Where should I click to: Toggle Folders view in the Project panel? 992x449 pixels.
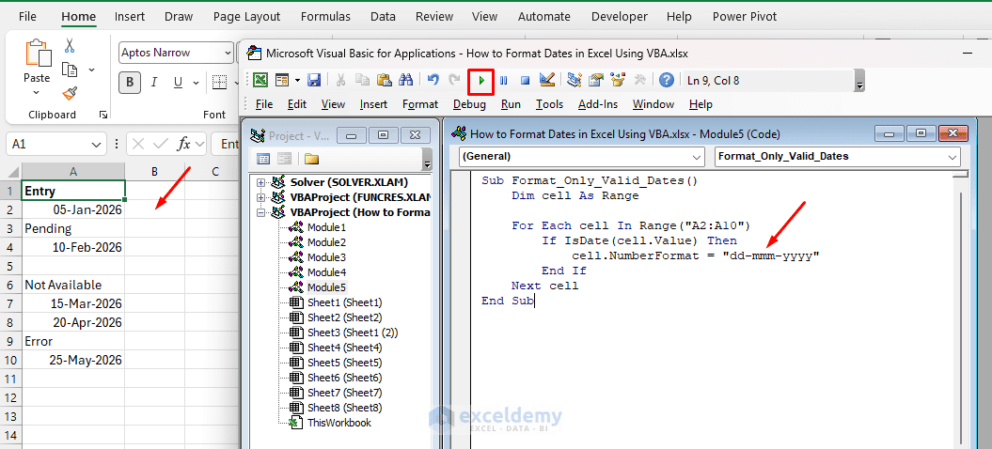point(311,158)
